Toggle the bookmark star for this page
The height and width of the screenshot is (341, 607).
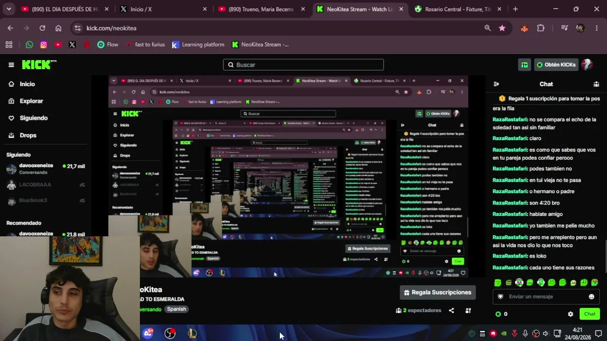pyautogui.click(x=502, y=28)
